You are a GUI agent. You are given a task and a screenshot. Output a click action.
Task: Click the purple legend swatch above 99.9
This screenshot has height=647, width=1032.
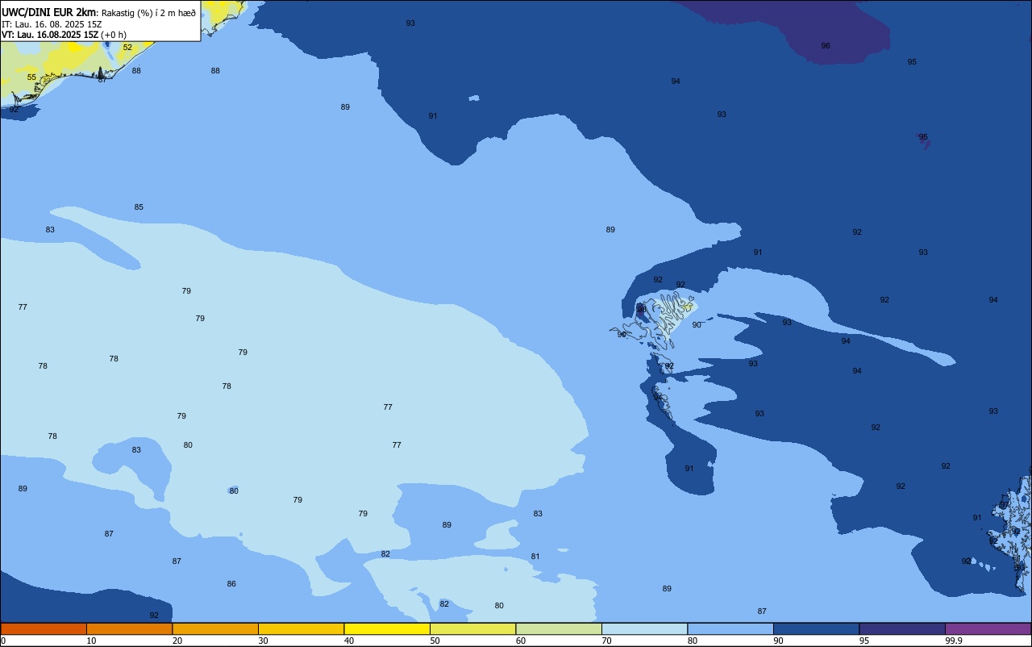tap(988, 628)
